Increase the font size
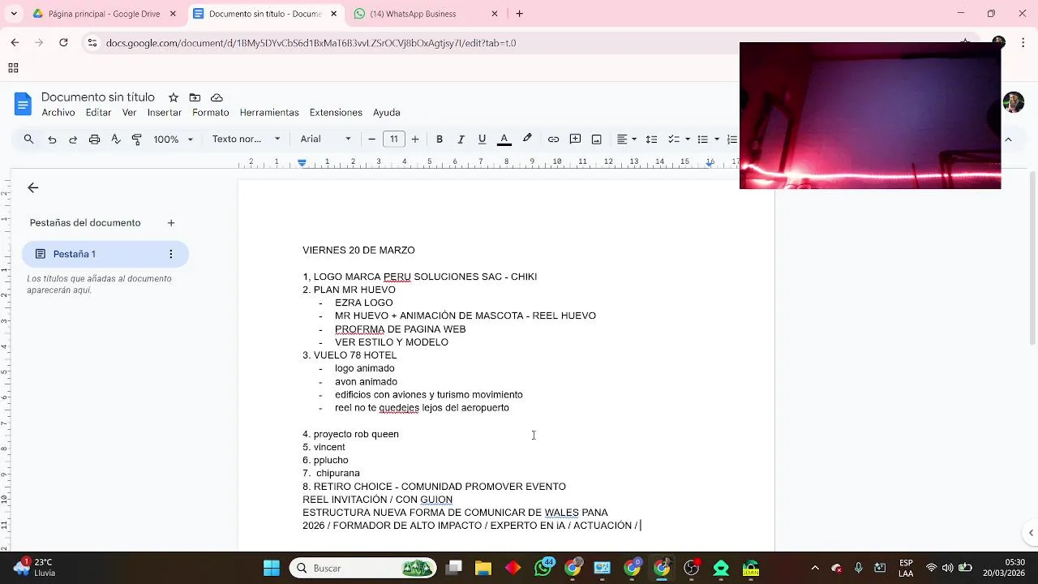 click(415, 140)
